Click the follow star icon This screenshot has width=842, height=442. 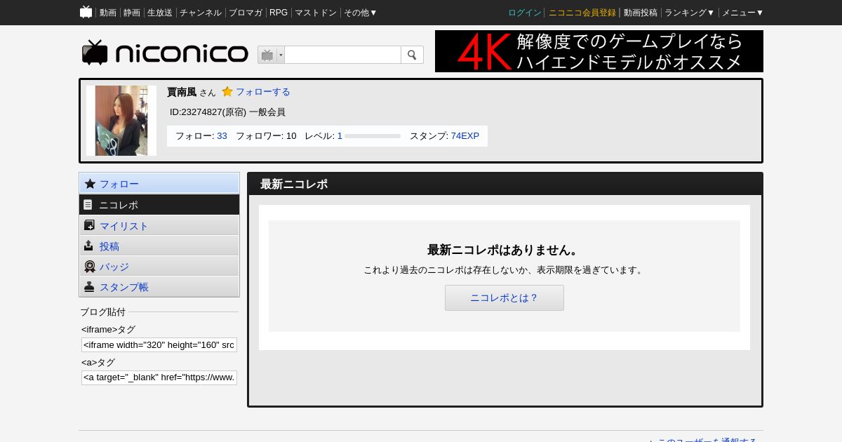[x=227, y=92]
